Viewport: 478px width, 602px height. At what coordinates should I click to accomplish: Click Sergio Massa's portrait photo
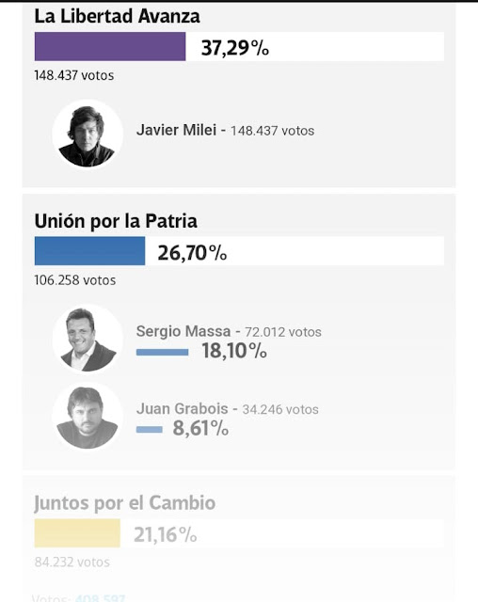[x=88, y=339]
